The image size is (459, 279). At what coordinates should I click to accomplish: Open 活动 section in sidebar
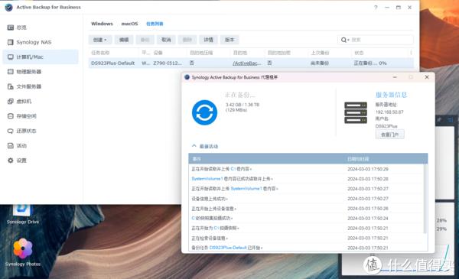17,146
